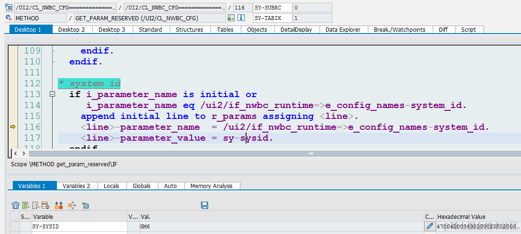This screenshot has width=521, height=234.
Task: Click the Val. column header
Action: [282, 217]
